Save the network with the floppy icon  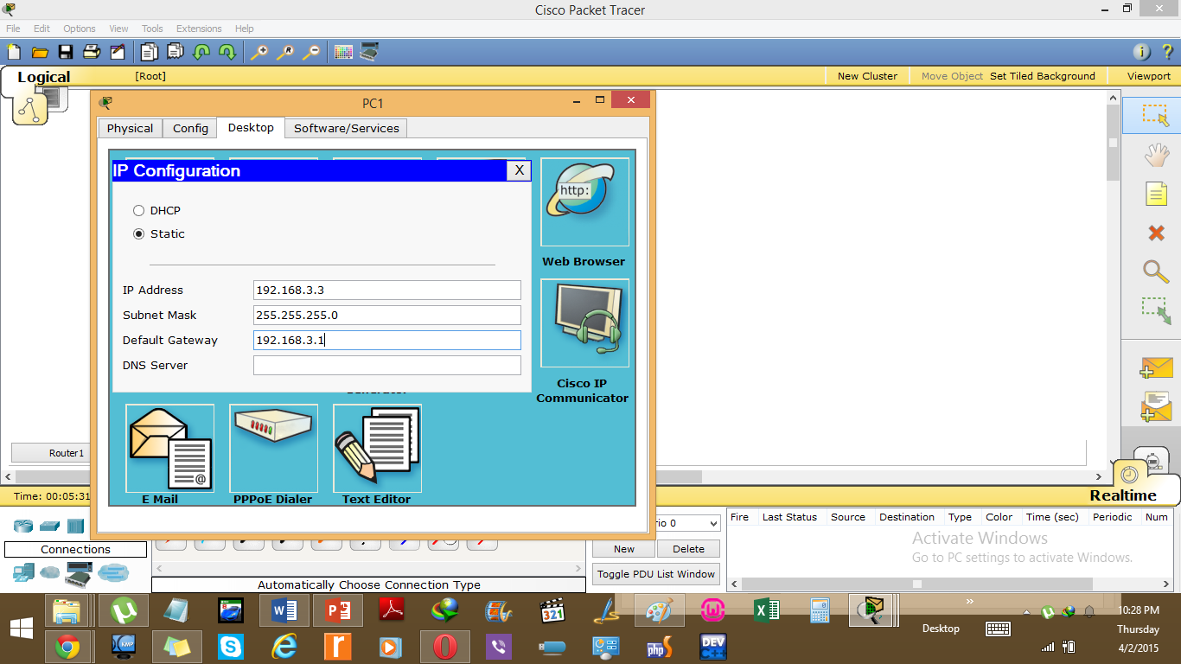coord(66,52)
